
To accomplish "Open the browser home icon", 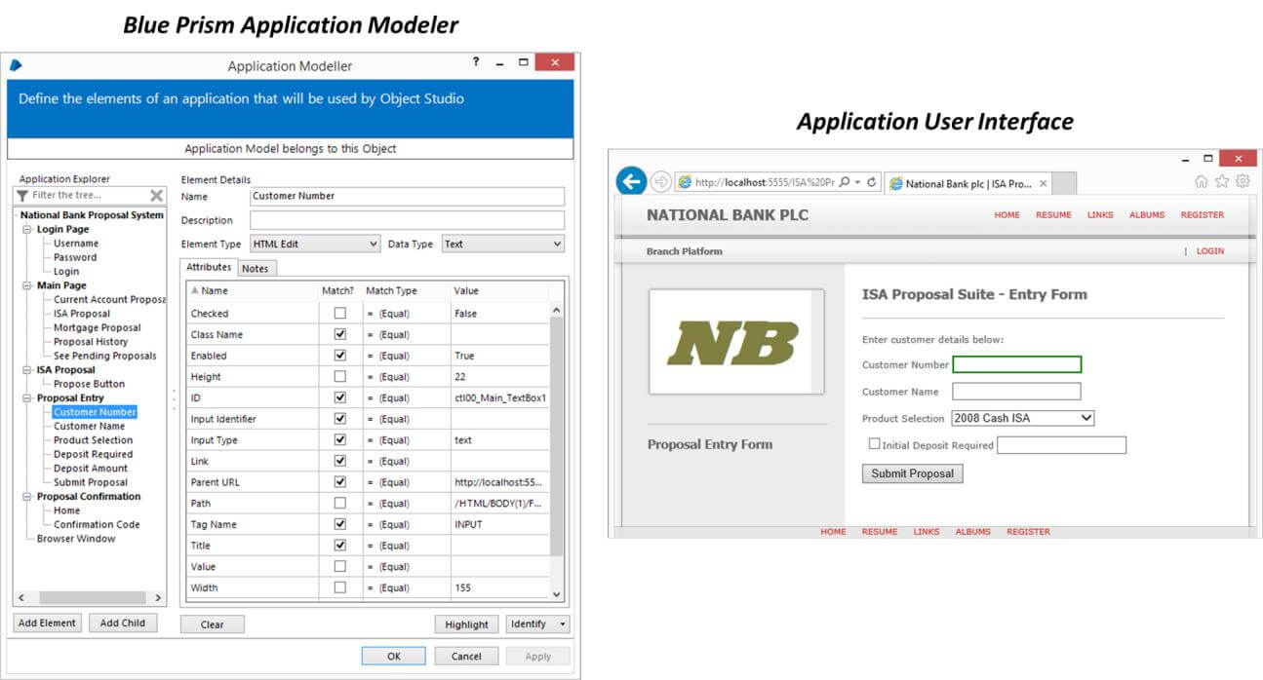I will pyautogui.click(x=1202, y=181).
